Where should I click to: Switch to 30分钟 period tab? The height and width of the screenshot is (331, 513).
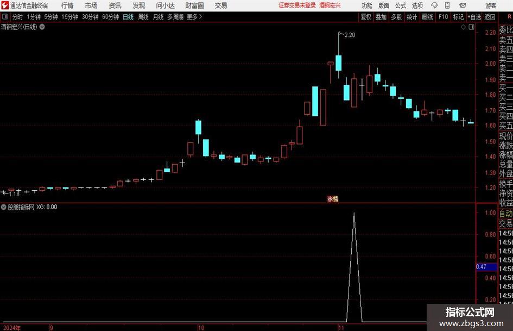coord(90,17)
